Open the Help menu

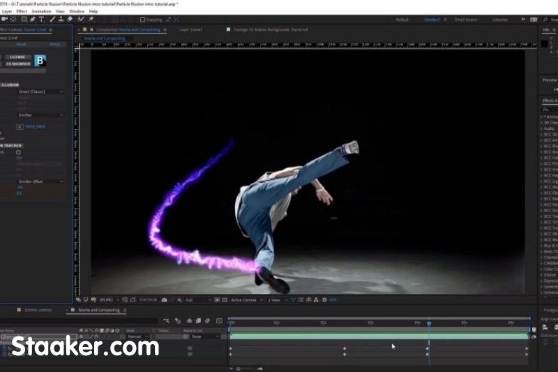[x=93, y=11]
